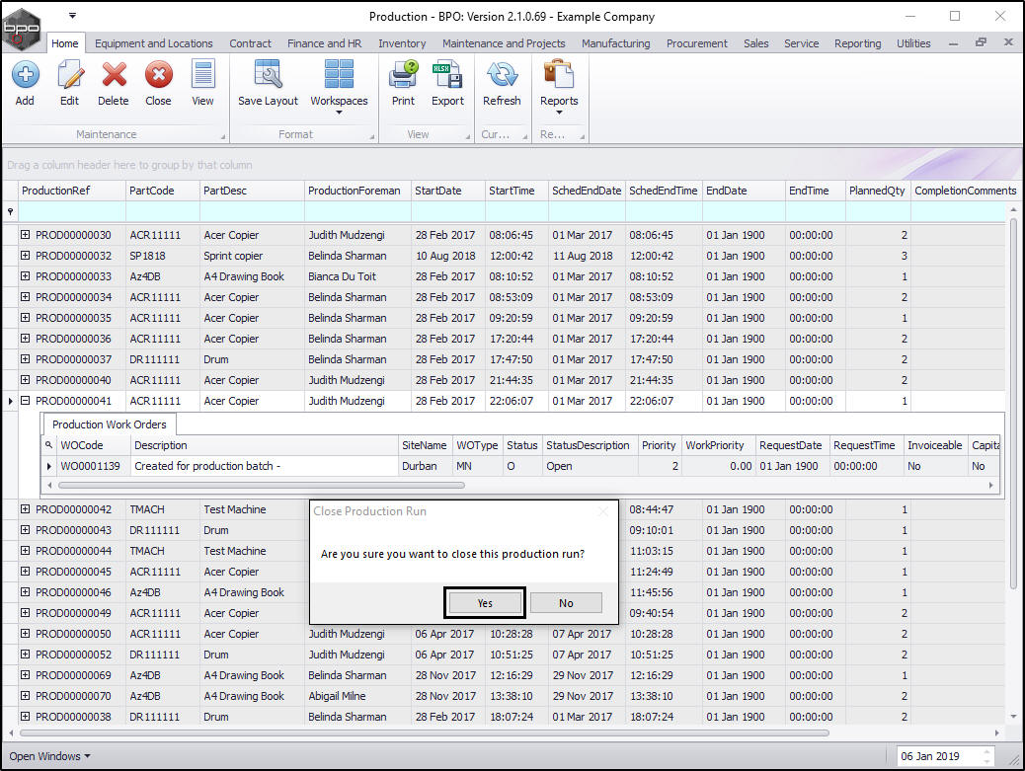Confirm with the Yes button
Screen dimensions: 1025x771
click(484, 603)
